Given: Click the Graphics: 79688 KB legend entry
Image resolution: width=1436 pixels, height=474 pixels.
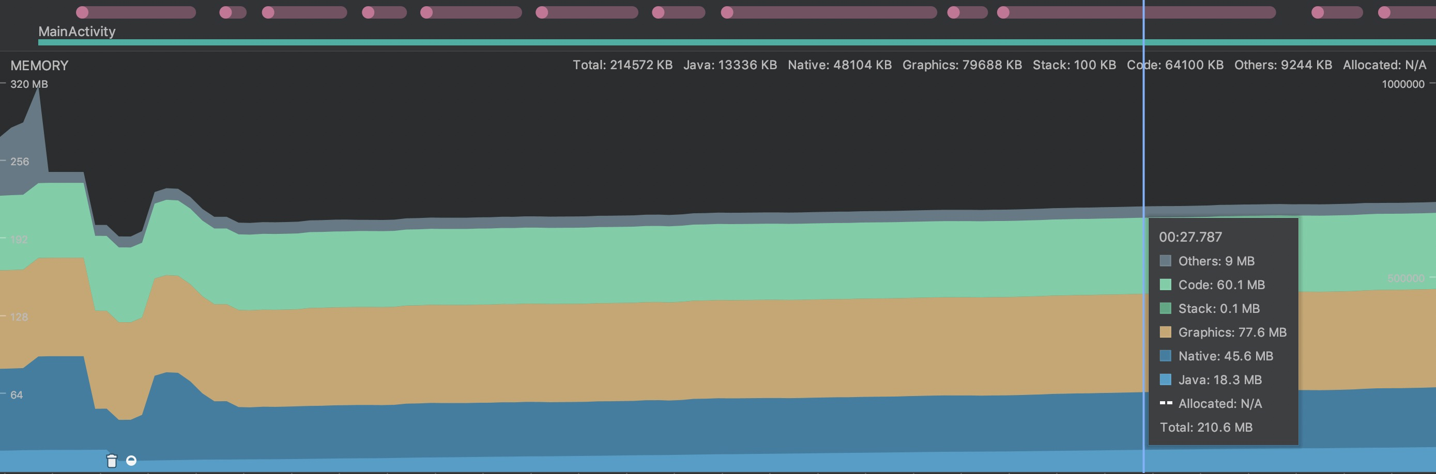Looking at the screenshot, I should coord(962,65).
